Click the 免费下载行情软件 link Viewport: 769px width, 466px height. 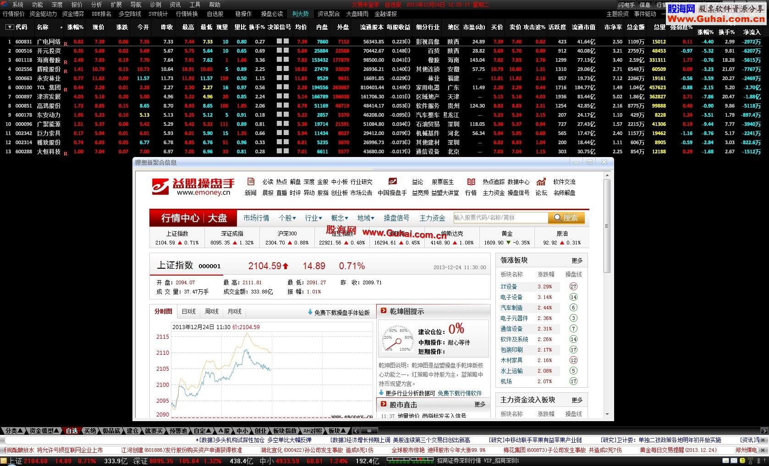click(x=460, y=393)
